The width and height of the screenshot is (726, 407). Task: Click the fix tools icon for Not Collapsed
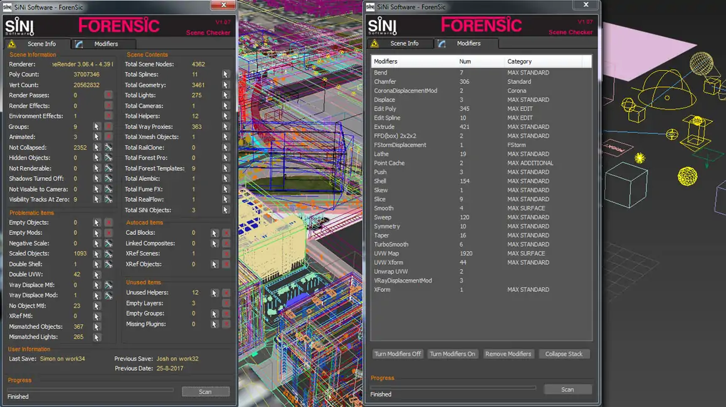(108, 148)
